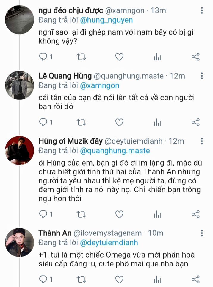Open more options on @deytuiemdianh's tweet
Image resolution: width=213 pixels, height=287 pixels.
click(x=202, y=141)
